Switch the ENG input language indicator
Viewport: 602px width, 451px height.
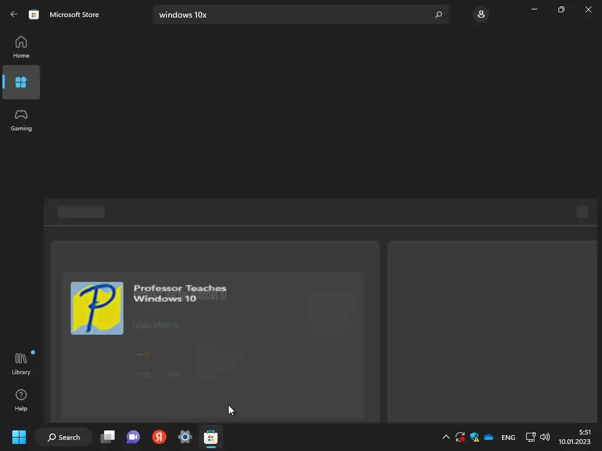(x=509, y=437)
